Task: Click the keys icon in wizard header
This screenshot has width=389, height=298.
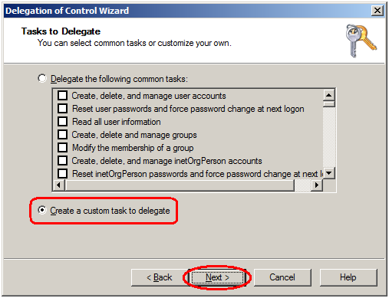Action: pyautogui.click(x=361, y=41)
